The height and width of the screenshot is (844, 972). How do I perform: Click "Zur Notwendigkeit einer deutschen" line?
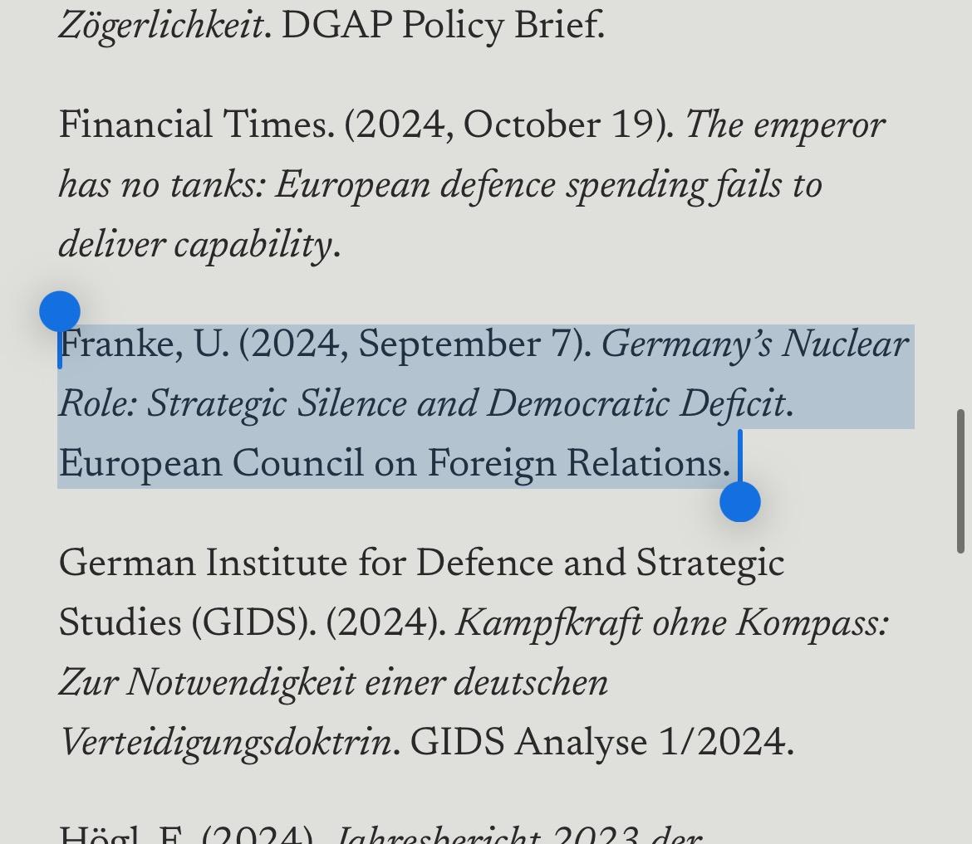(334, 684)
